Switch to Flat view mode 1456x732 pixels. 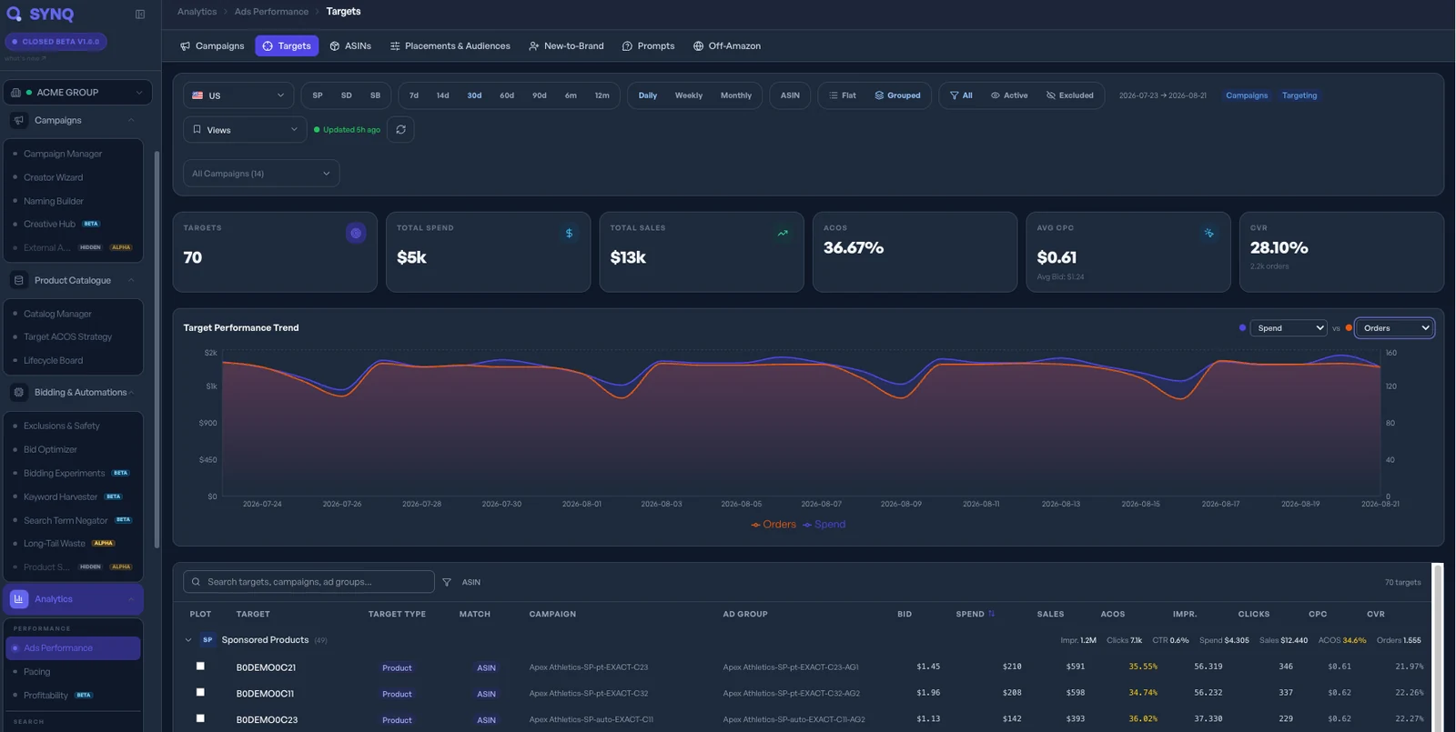point(842,95)
